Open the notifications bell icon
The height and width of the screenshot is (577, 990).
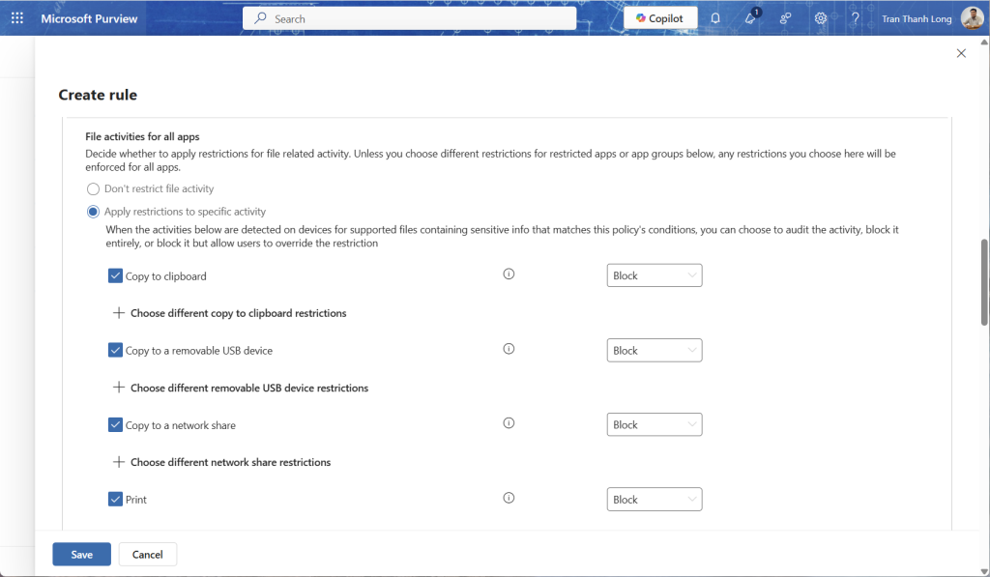715,18
